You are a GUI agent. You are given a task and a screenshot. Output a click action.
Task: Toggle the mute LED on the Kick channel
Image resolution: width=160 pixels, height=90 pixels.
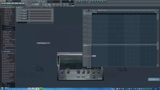point(17,11)
